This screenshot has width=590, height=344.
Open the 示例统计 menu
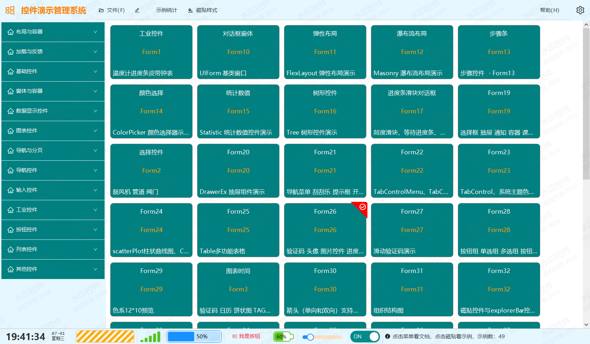166,10
